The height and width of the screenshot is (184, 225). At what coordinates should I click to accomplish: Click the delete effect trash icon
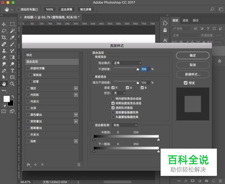[x=79, y=165]
